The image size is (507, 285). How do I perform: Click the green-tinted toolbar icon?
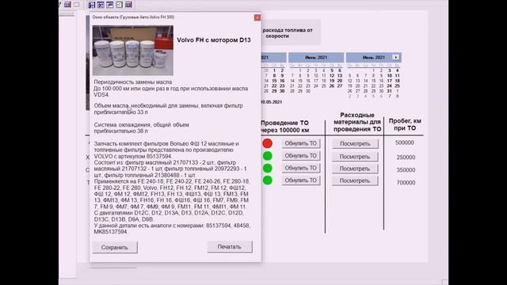click(119, 5)
